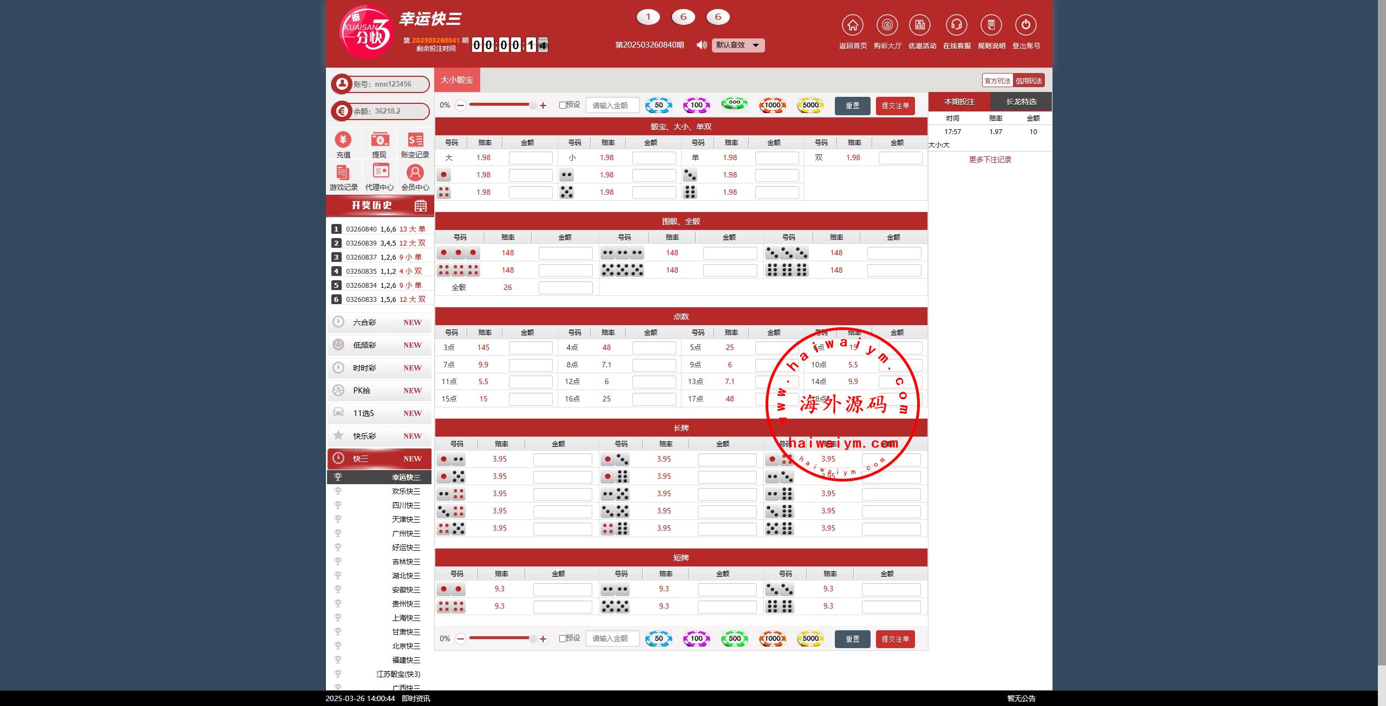Switch to 官方玩法 mode
Viewport: 1386px width, 706px height.
pos(997,81)
